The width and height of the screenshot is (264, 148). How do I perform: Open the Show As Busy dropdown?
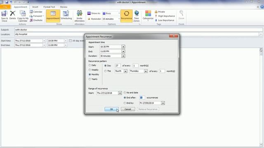[119, 13]
